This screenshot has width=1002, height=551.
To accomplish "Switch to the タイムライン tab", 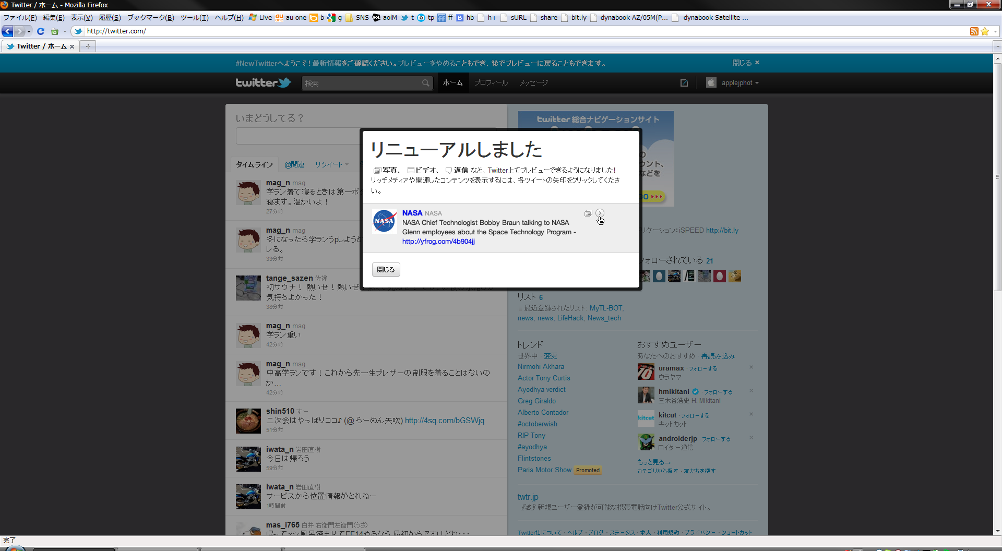I will click(254, 164).
